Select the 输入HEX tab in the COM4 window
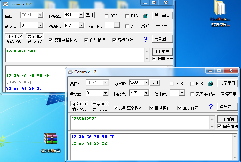The height and width of the screenshot is (162, 241). pos(79,104)
